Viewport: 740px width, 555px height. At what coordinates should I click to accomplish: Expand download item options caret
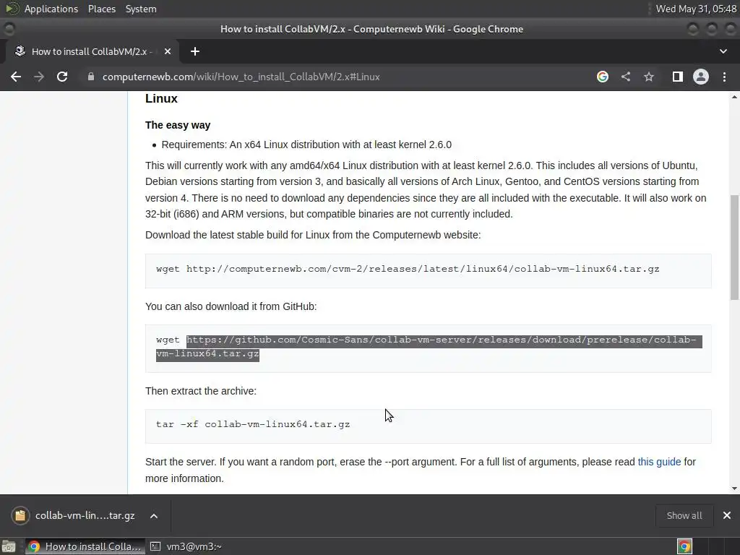(154, 516)
